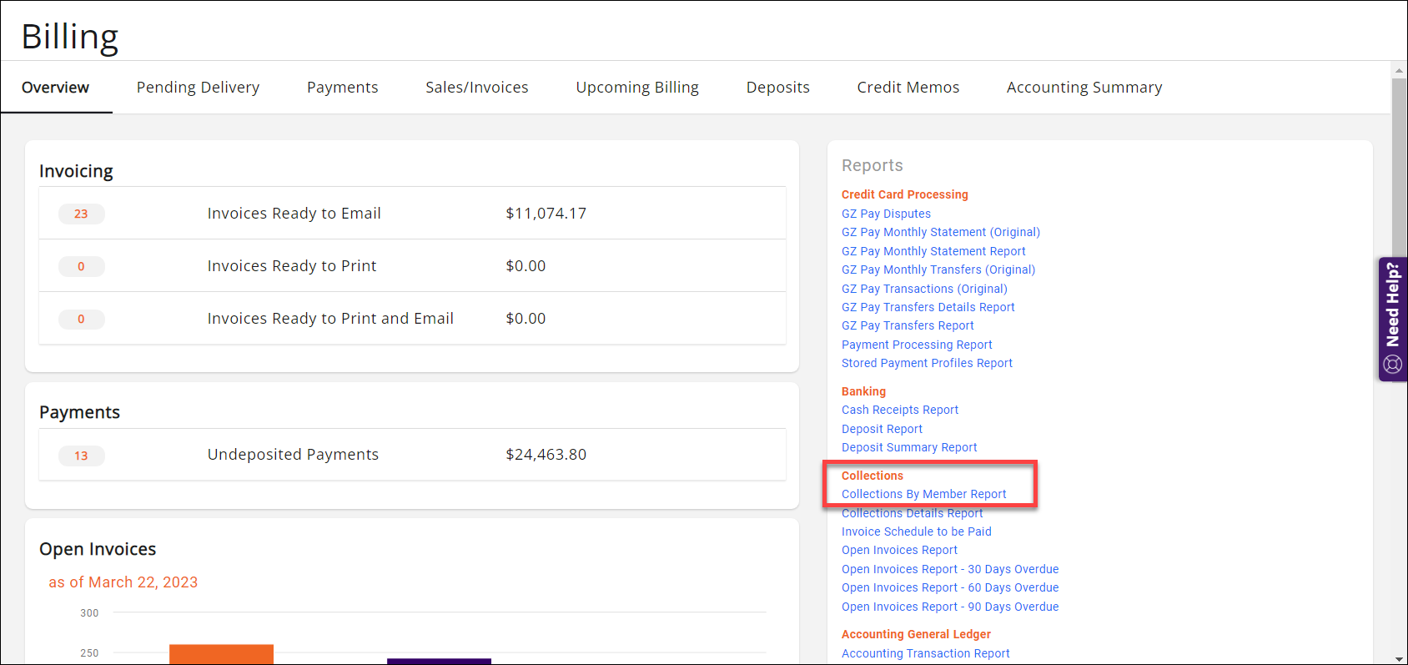This screenshot has height=665, width=1408.
Task: Open the Stored Payment Profiles Report
Action: [x=927, y=363]
